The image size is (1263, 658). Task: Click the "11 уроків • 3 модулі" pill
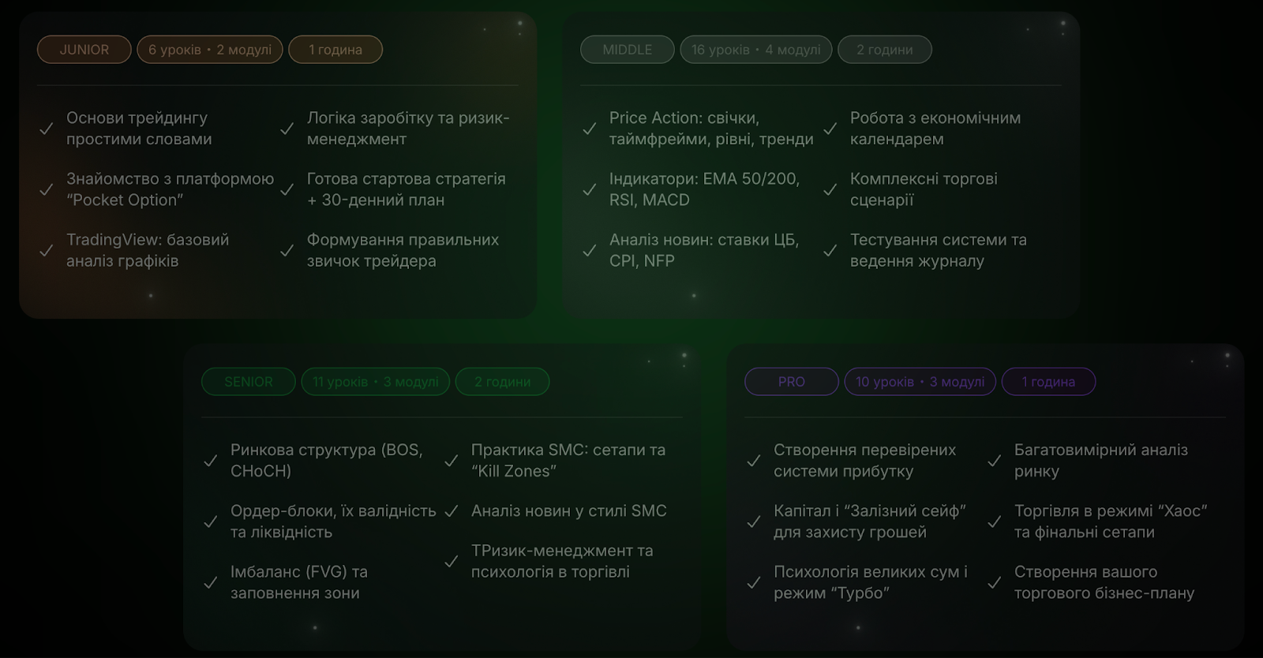(376, 382)
